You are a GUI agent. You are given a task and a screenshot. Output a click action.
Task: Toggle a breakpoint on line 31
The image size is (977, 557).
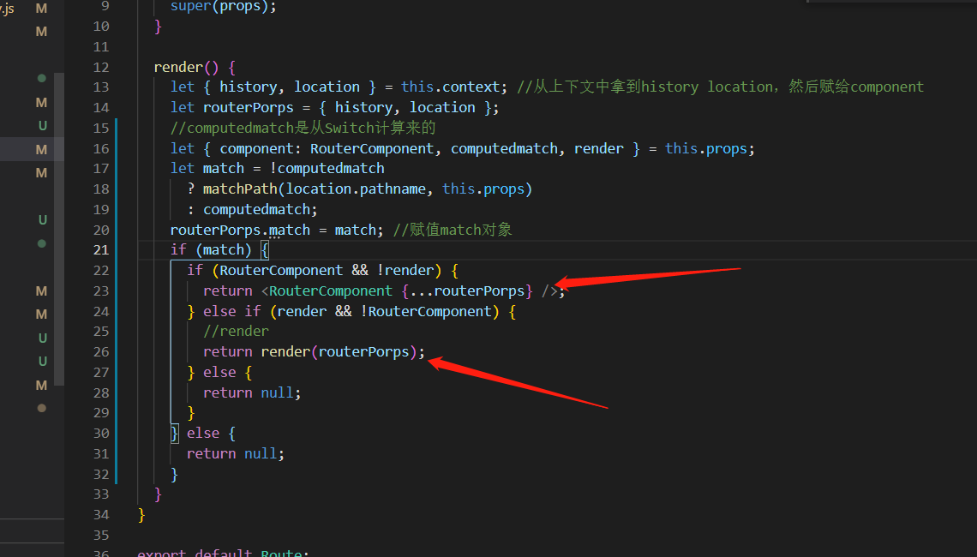[x=83, y=453]
